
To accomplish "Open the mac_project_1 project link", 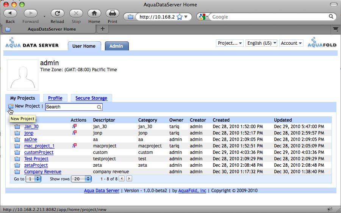I will (39, 146).
